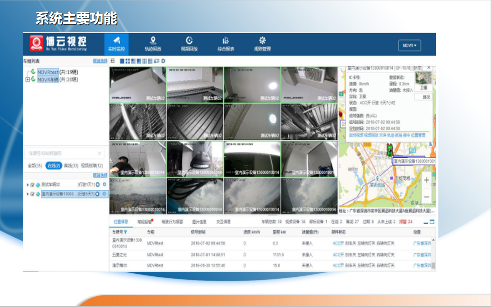
Task: Switch the map to 卫星 satellite view
Action: click(x=423, y=81)
